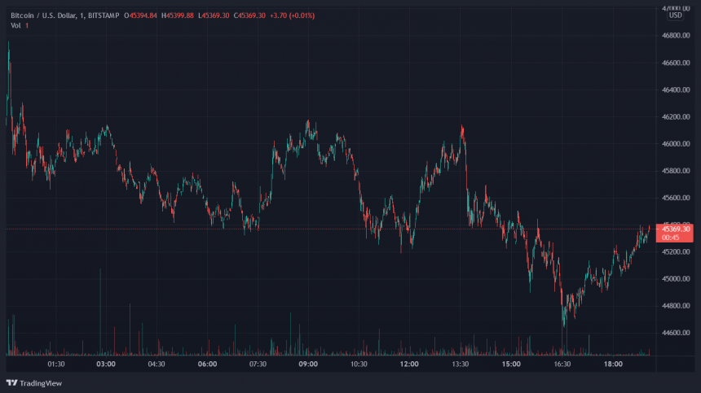
Task: Click the 16:30 time axis label
Action: (x=561, y=365)
